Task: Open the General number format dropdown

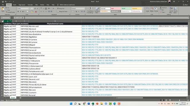Action: 84,9
